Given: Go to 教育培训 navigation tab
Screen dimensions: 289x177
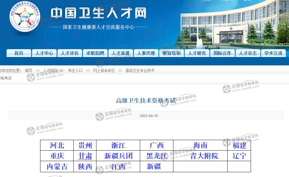Looking at the screenshot, I should [x=172, y=53].
